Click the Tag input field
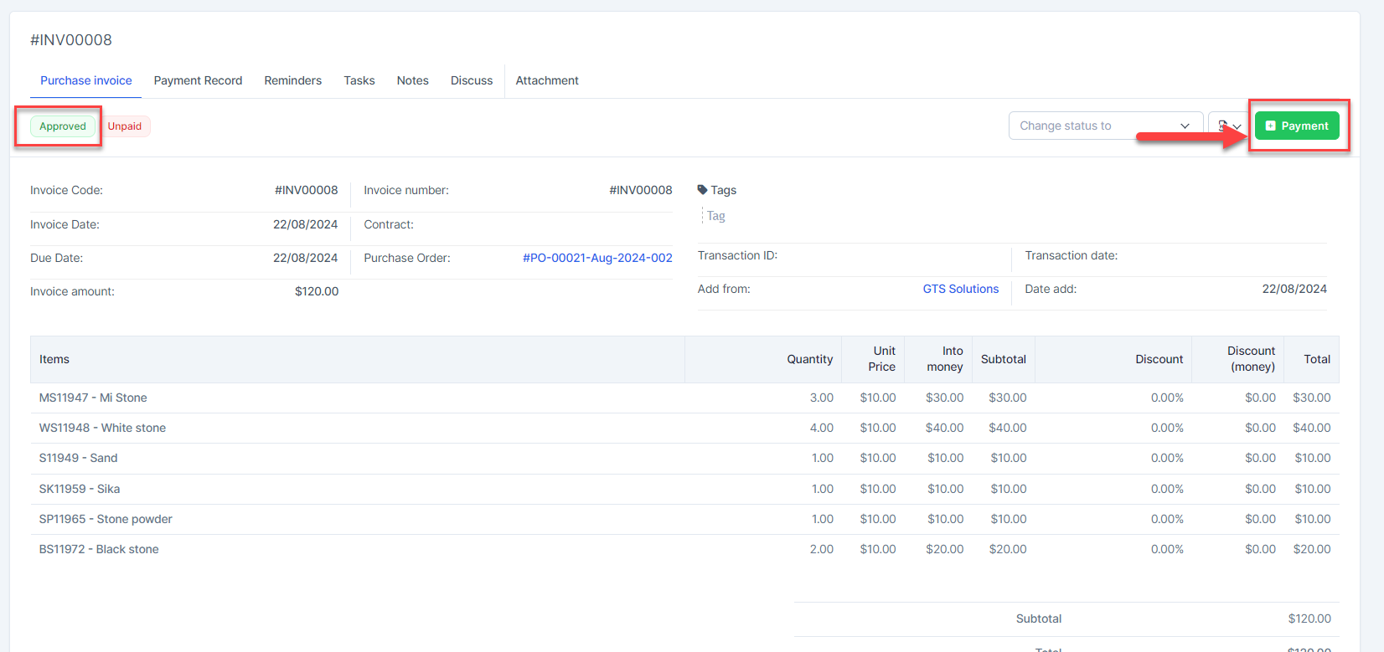 point(717,216)
